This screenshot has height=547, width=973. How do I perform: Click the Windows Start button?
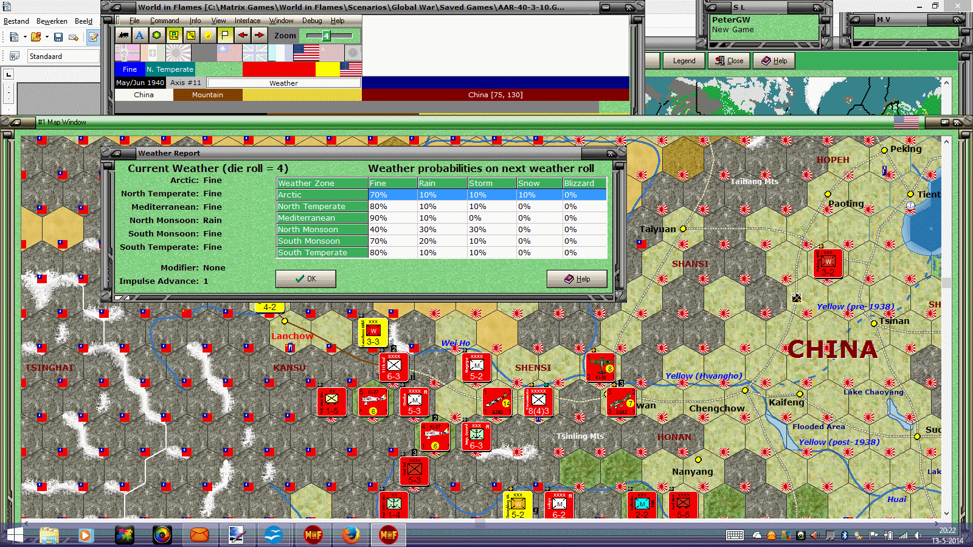click(x=15, y=535)
